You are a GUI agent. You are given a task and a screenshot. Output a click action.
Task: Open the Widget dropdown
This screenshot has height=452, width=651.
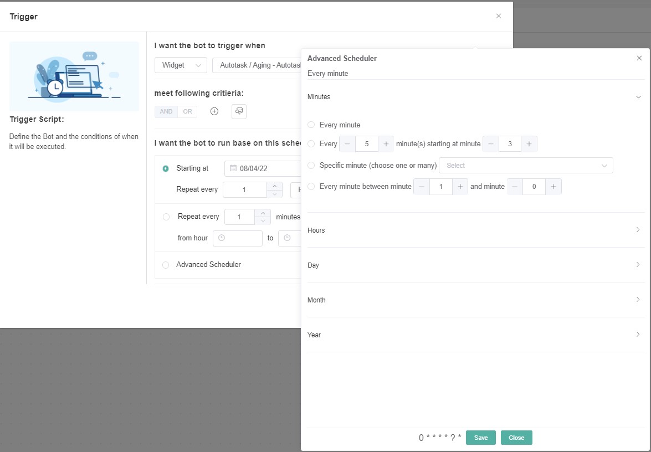coord(181,65)
